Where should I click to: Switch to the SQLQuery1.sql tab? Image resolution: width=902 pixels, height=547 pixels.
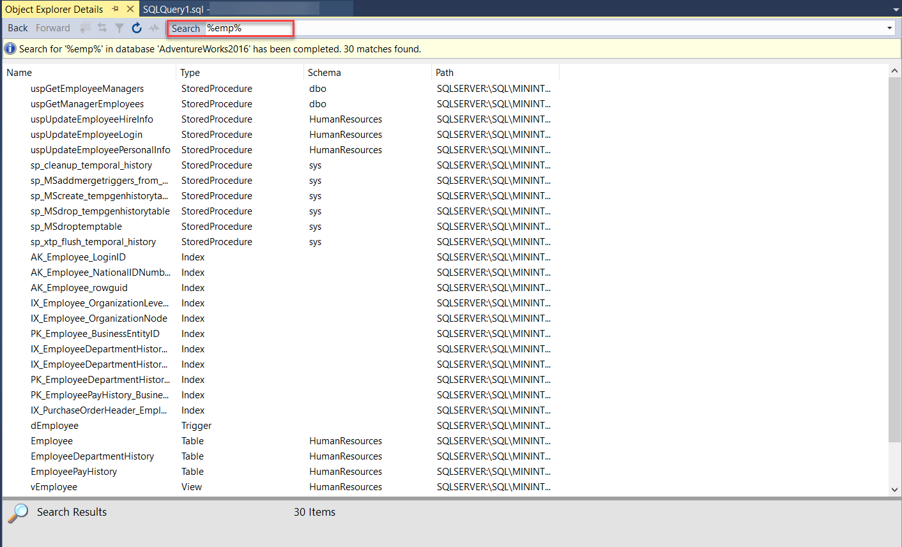(x=172, y=9)
